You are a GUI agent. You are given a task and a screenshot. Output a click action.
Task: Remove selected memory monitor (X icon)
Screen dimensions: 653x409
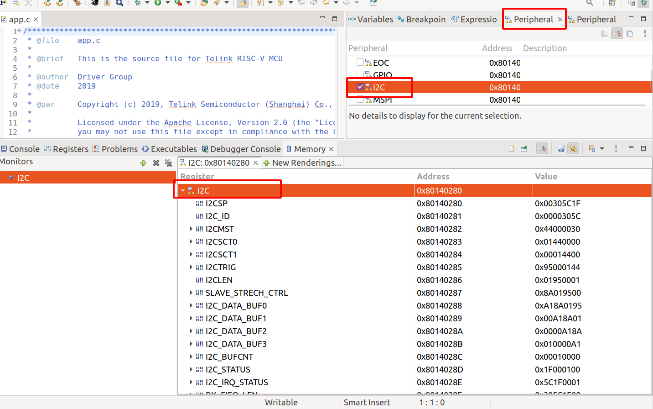(x=156, y=163)
